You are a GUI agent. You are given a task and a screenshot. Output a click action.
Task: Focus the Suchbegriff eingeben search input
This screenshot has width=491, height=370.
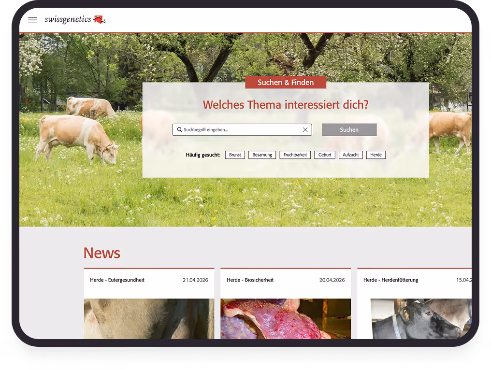pos(242,129)
